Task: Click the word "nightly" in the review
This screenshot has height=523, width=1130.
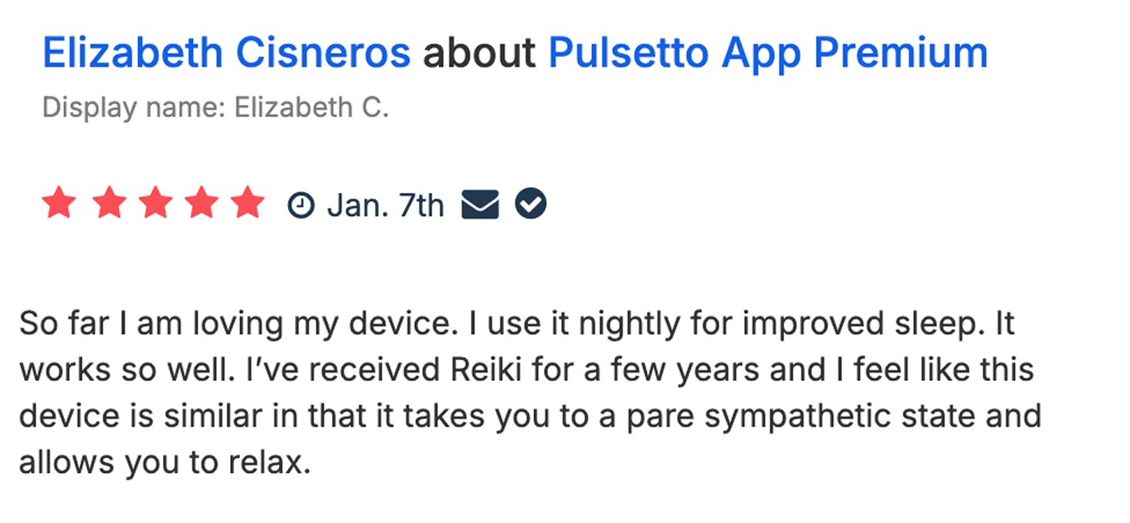Action: [x=622, y=323]
